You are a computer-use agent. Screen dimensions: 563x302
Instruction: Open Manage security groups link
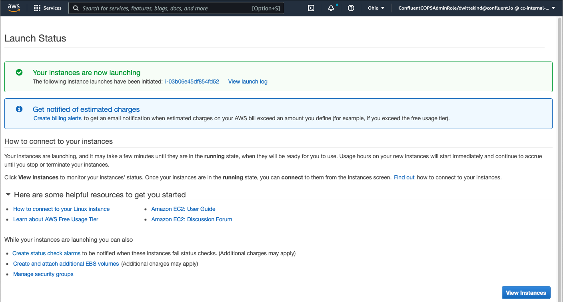pos(43,274)
